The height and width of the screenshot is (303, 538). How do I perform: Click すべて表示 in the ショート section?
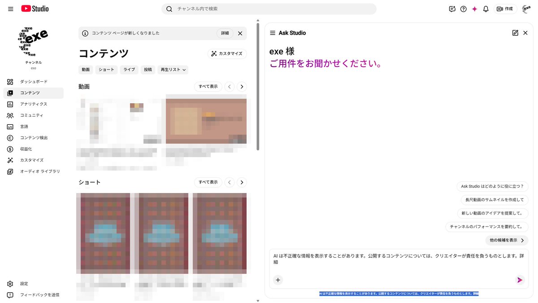pos(208,182)
